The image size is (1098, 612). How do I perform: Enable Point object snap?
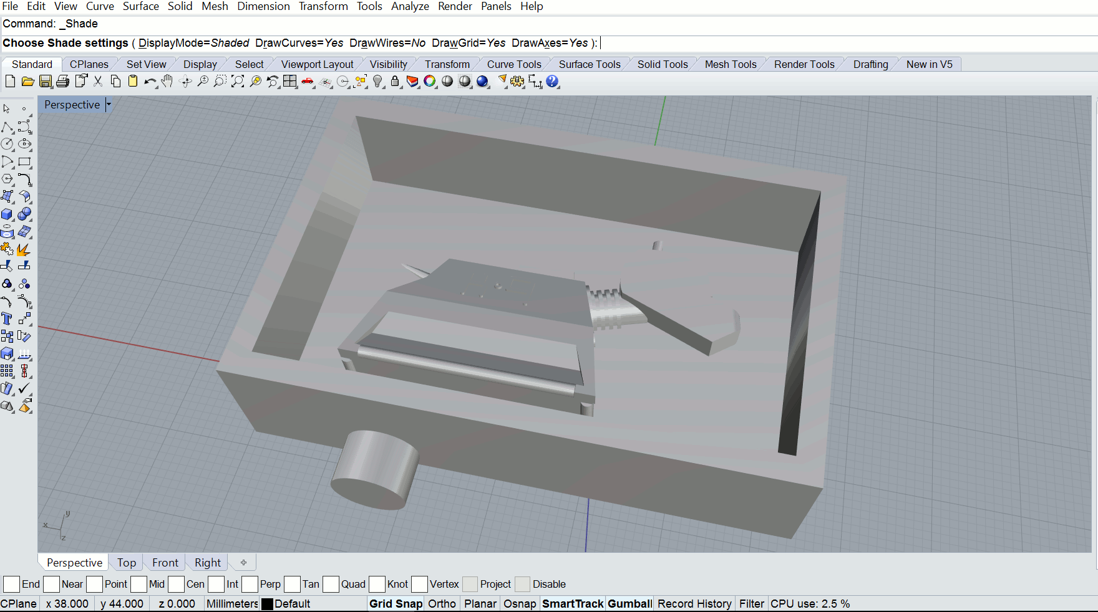coord(94,584)
